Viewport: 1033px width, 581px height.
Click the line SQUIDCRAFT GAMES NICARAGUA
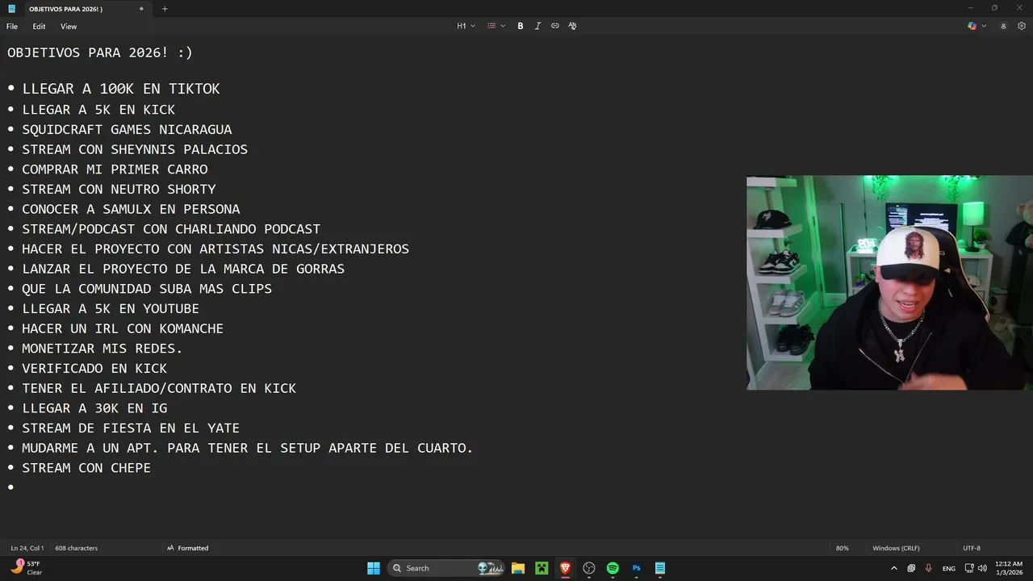click(127, 129)
